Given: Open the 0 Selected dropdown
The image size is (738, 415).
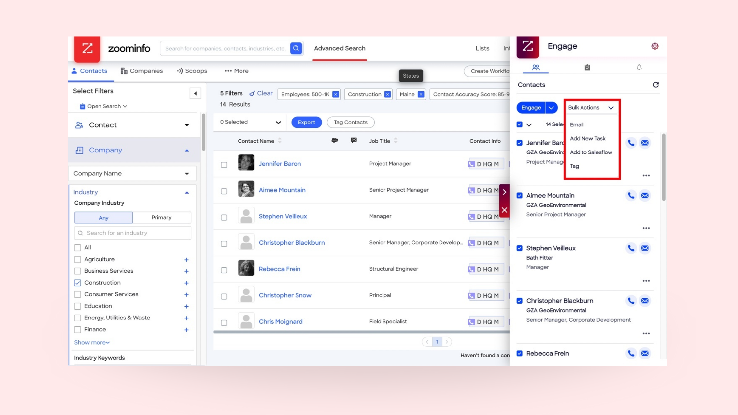Looking at the screenshot, I should pyautogui.click(x=250, y=122).
